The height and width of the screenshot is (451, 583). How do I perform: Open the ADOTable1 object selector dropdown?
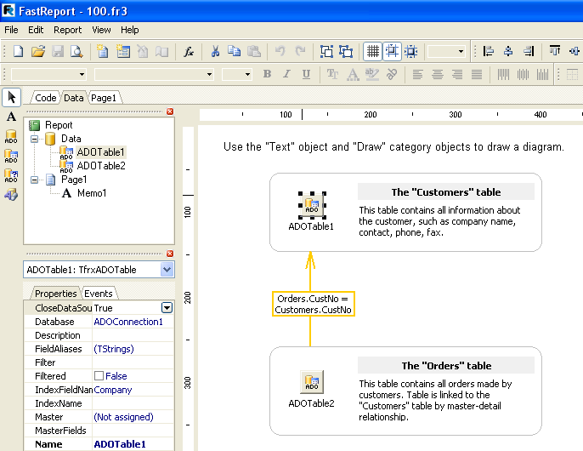click(x=167, y=270)
